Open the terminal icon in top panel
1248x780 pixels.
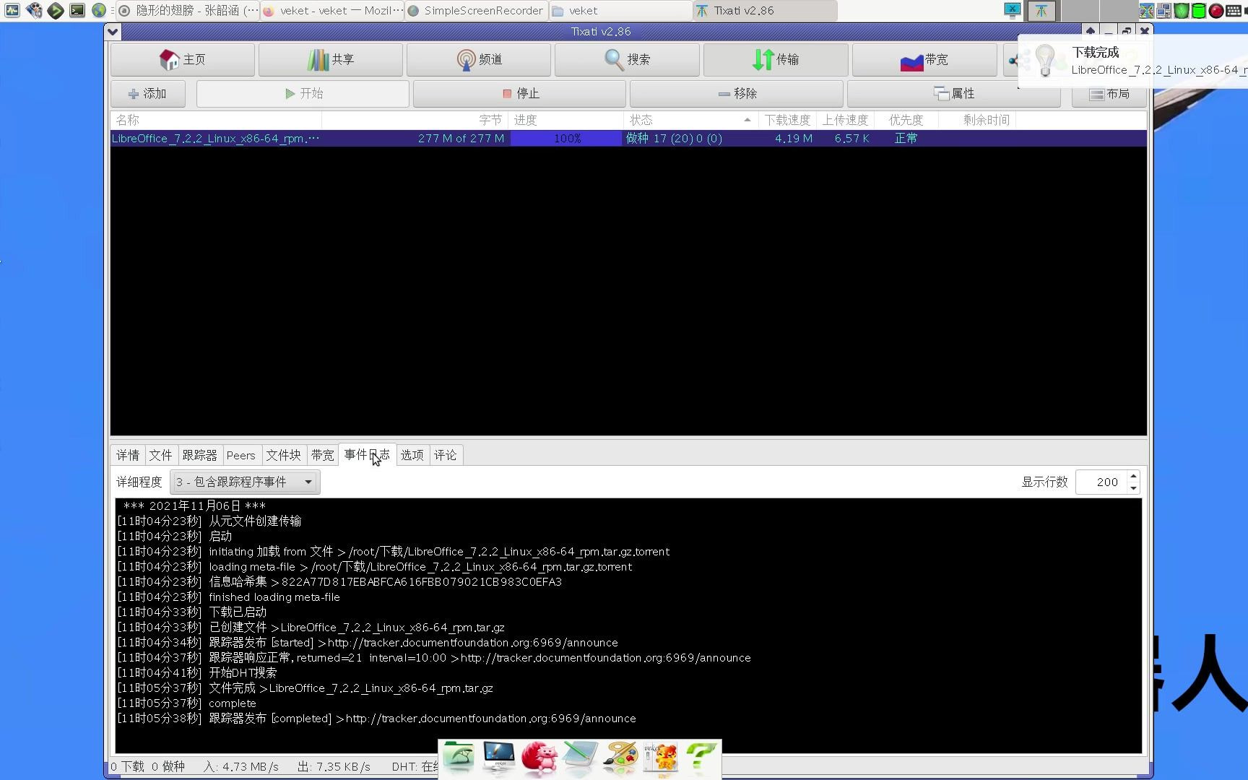(77, 10)
